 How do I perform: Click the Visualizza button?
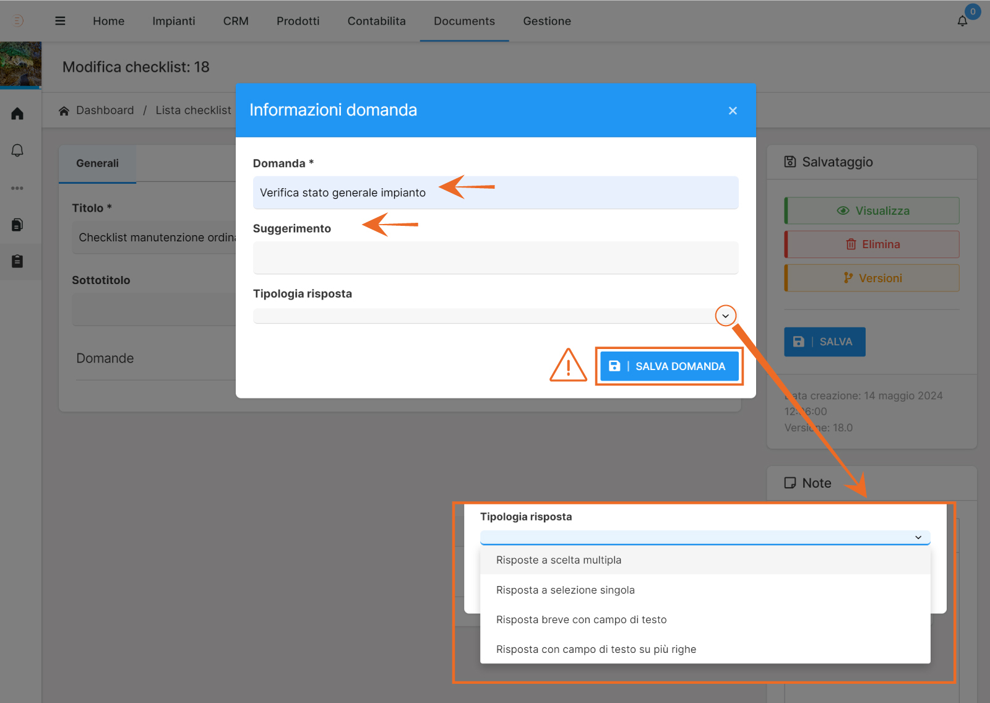(872, 211)
